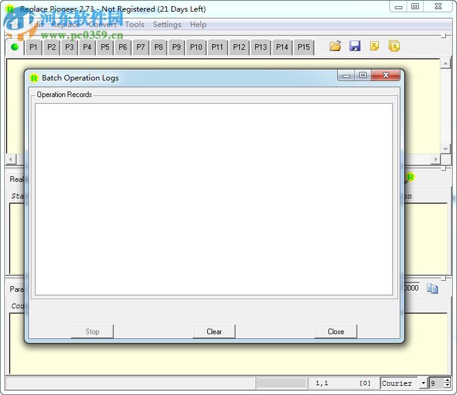The image size is (457, 395).
Task: Click the copy documents icon near bottom right
Action: coord(432,288)
